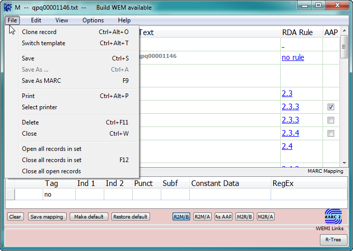
Task: Click the application icon in title bar
Action: [8, 8]
